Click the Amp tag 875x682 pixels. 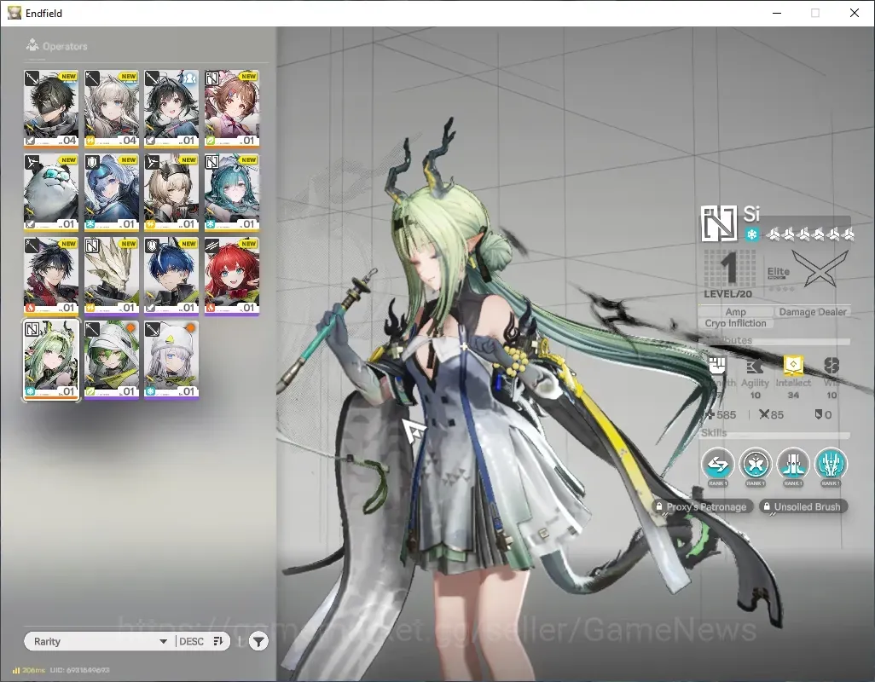tap(735, 312)
